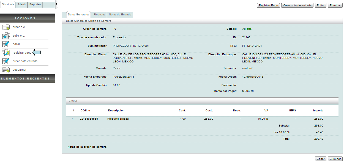
Task: Click the Eliminar button in the top bar
Action: click(x=335, y=6)
